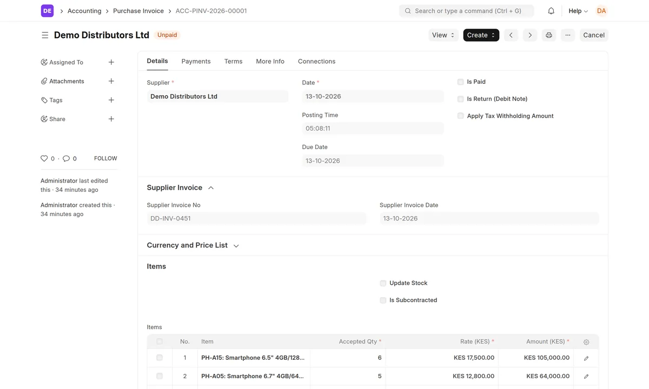Open the More Info tab
Image resolution: width=649 pixels, height=389 pixels.
pos(270,62)
